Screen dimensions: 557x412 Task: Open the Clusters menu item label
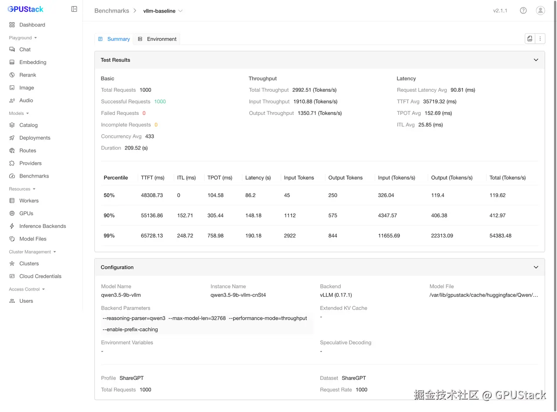(29, 263)
